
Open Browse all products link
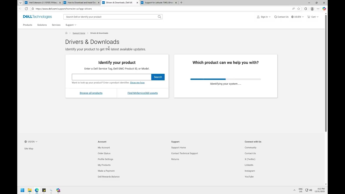[x=91, y=93]
